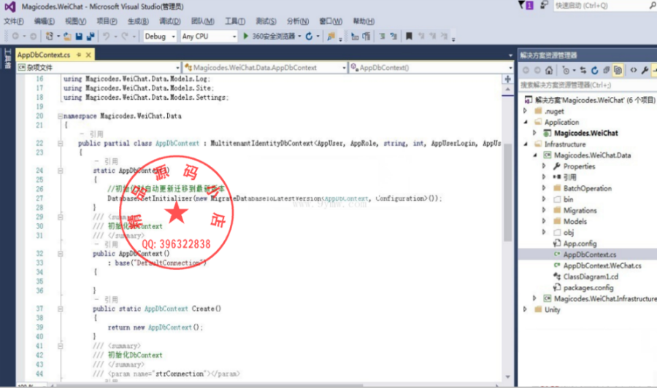Open the 文件(F) menu

[x=13, y=21]
